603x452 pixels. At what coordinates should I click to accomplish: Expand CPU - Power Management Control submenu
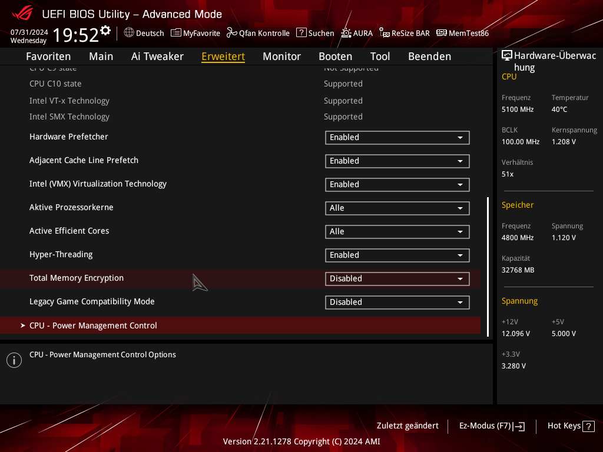click(x=240, y=325)
